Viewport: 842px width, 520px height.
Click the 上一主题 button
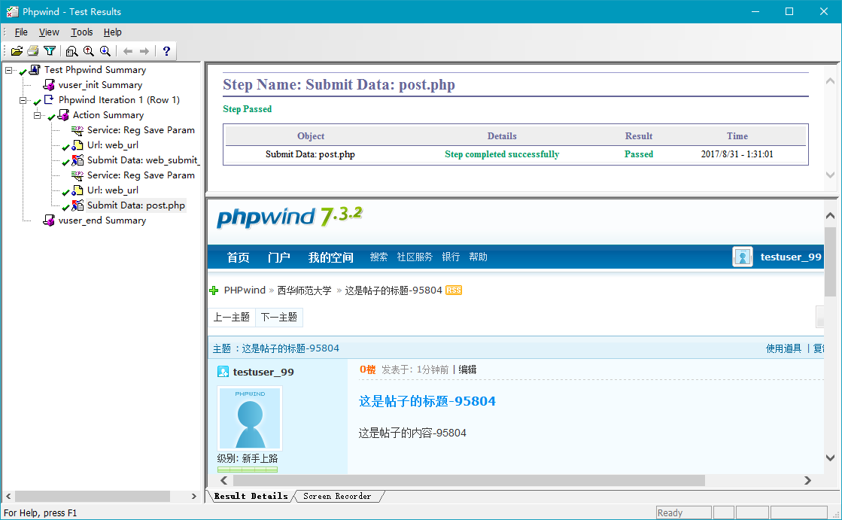232,317
